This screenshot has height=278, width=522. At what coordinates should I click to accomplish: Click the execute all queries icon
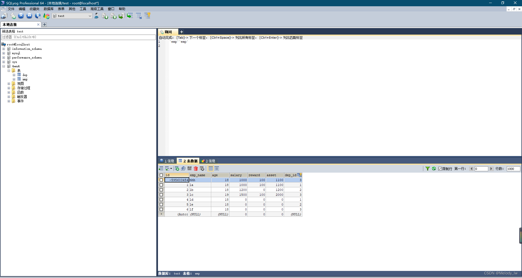[29, 16]
